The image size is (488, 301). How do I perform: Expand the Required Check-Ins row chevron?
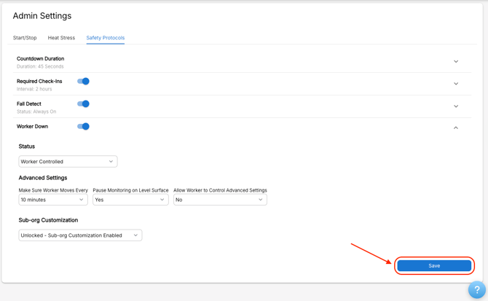point(456,84)
